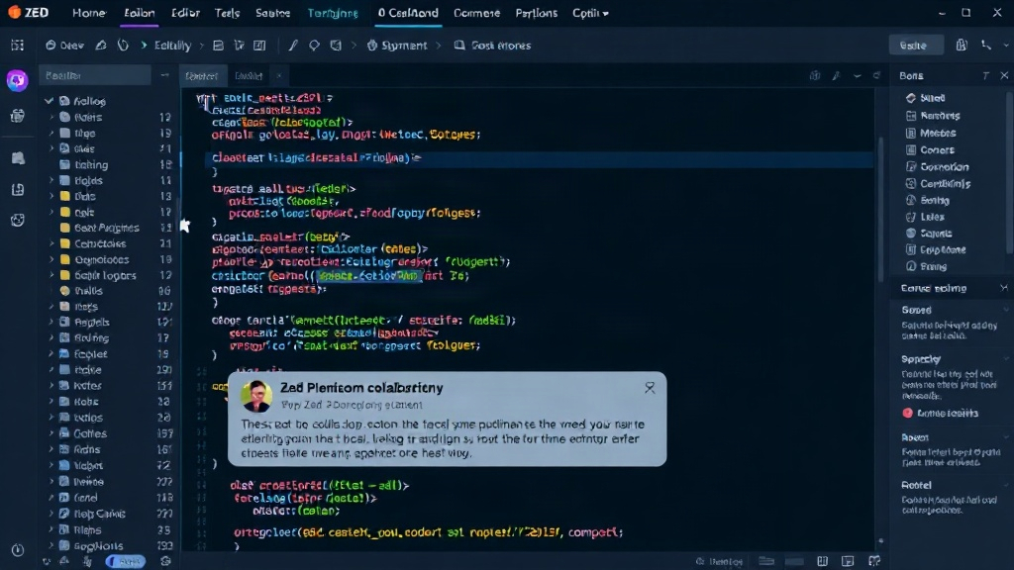Viewport: 1014px width, 570px height.
Task: Click the rightmost status bar icon
Action: (x=874, y=561)
